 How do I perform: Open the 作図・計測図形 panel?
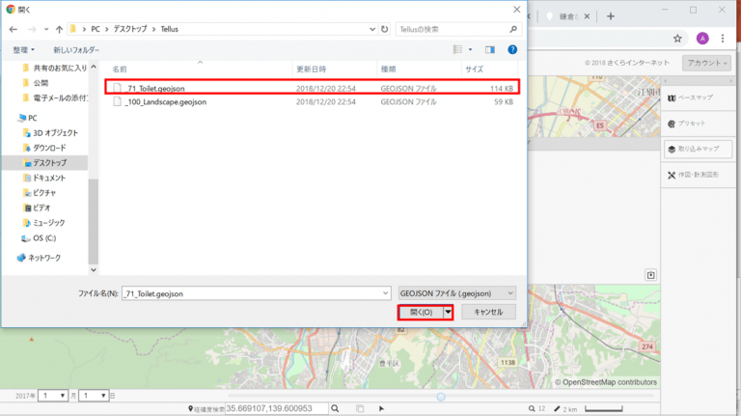(x=698, y=175)
